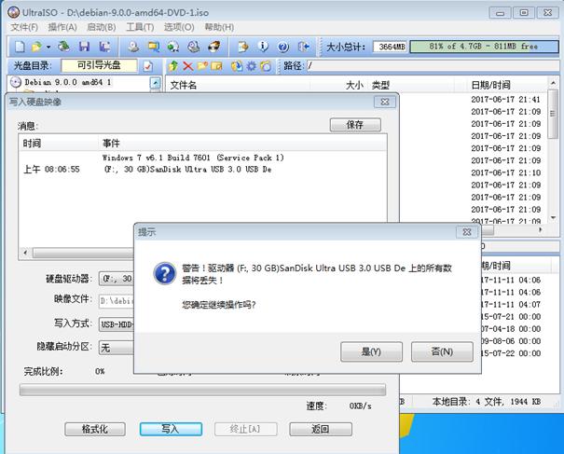Image resolution: width=564 pixels, height=454 pixels.
Task: Open the 选项(O) menu
Action: [179, 27]
